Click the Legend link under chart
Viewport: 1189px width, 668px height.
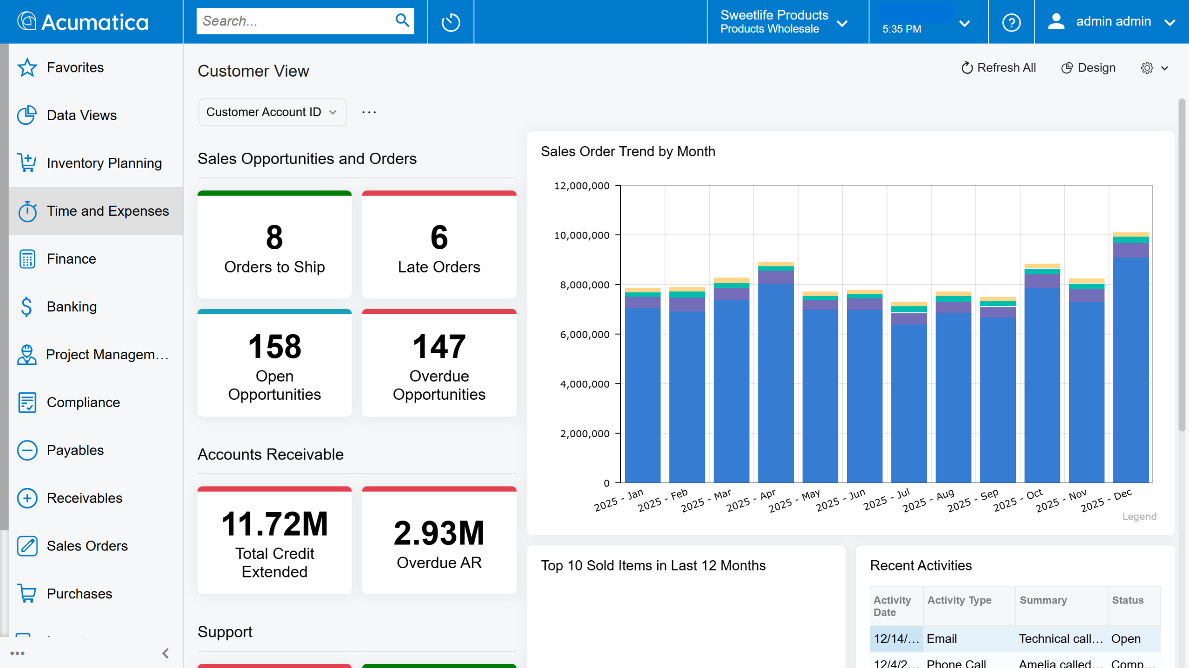[1139, 516]
